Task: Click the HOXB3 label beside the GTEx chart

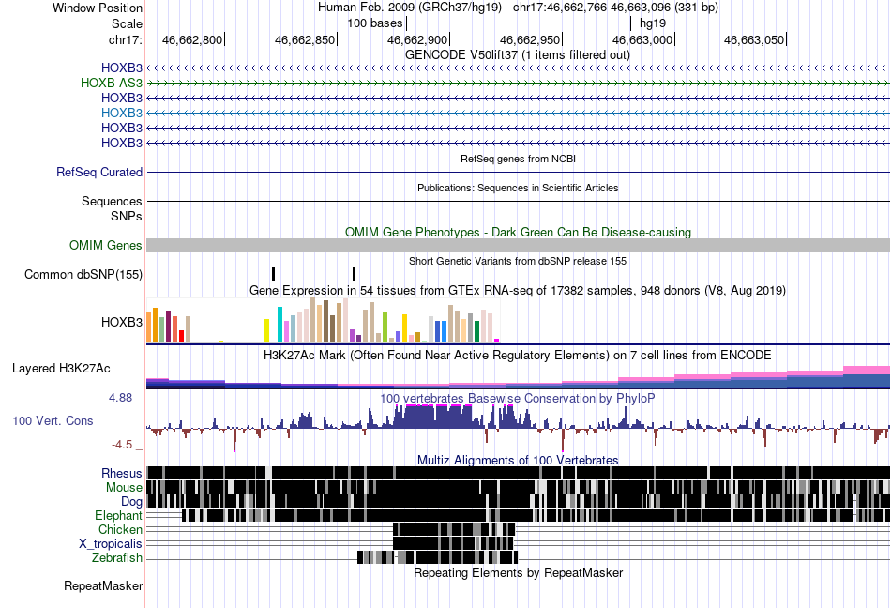Action: click(122, 322)
